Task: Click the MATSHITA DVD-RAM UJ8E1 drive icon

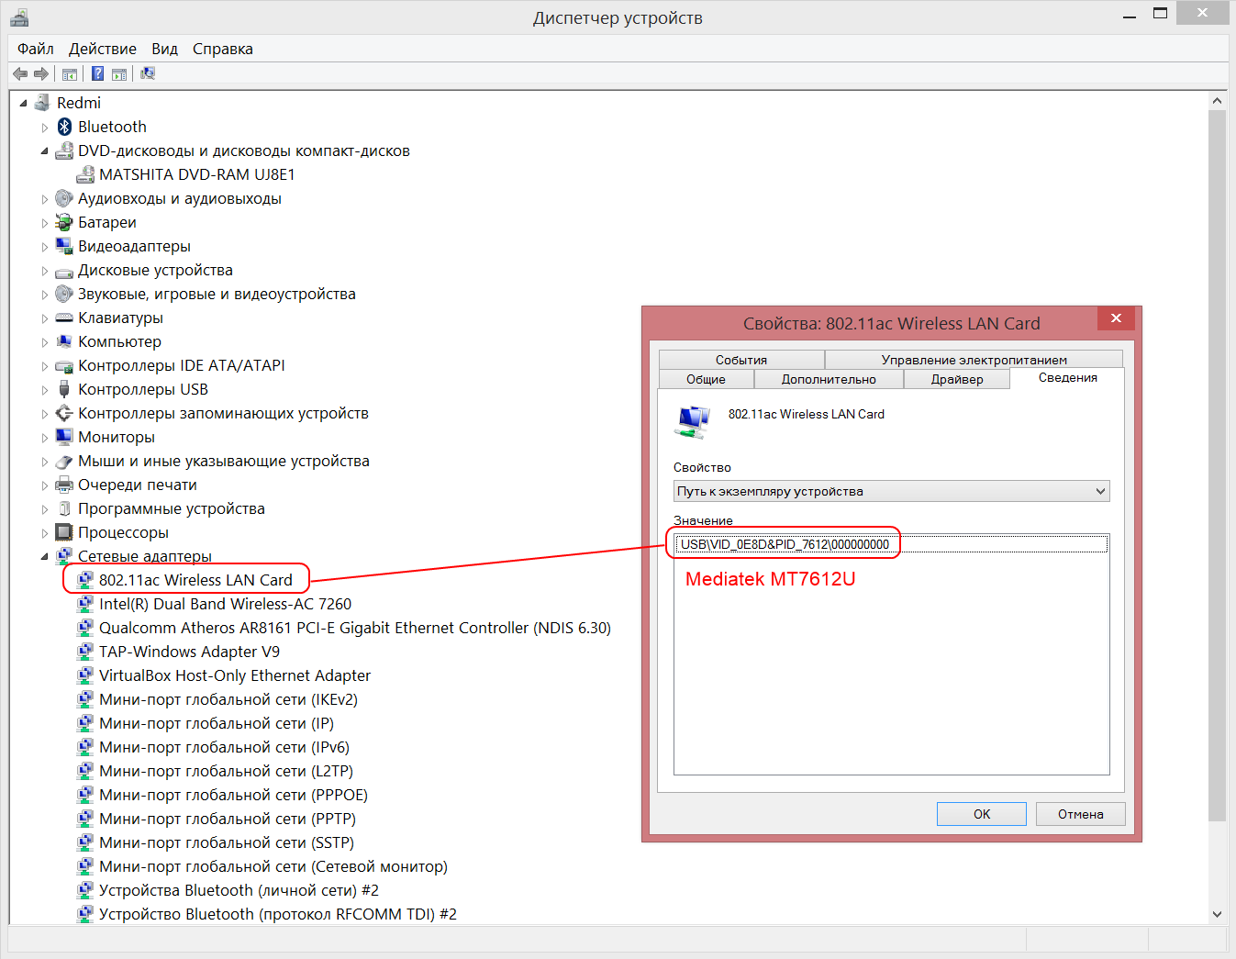Action: [x=85, y=174]
